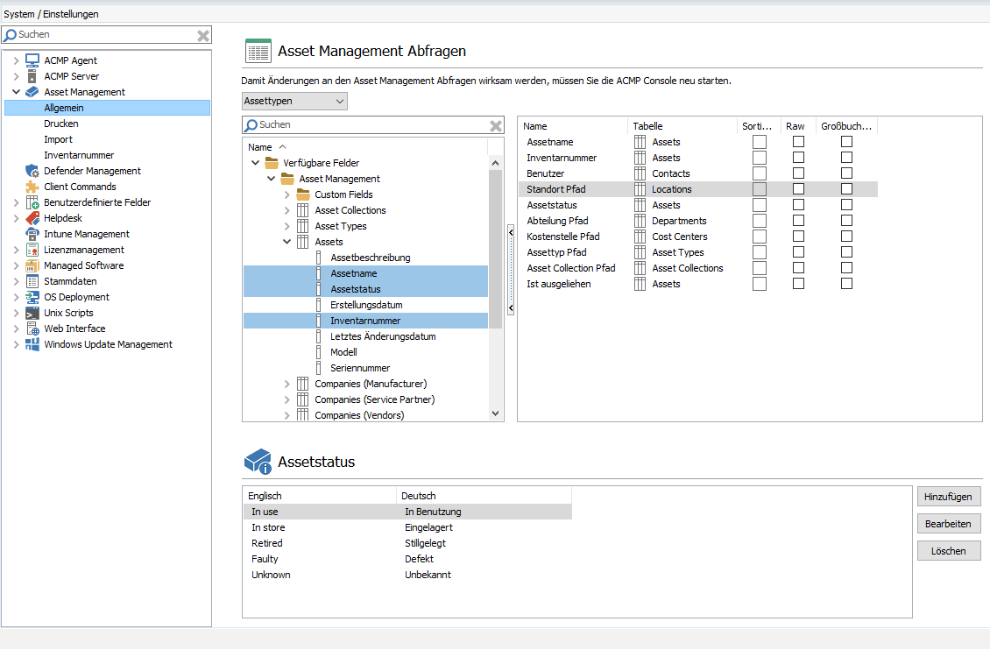Enable Großbuch checkbox for Assetstatus
Image resolution: width=990 pixels, height=650 pixels.
tap(845, 204)
